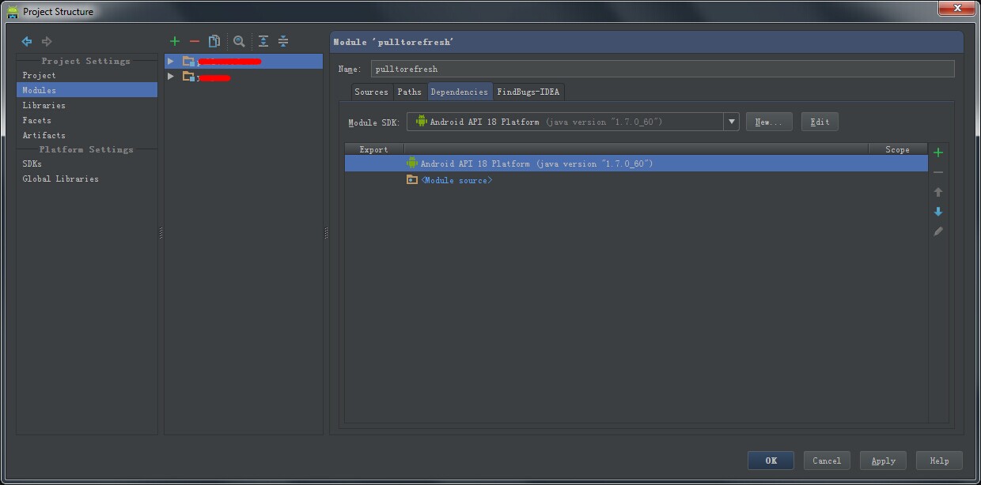
Task: Open Global Libraries settings
Action: point(60,179)
